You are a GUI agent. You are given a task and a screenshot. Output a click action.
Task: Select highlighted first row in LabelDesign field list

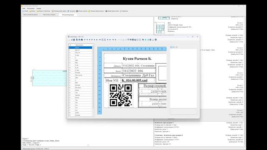81,47
